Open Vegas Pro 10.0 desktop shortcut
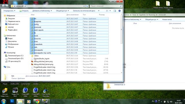The width and height of the screenshot is (185, 104). pyautogui.click(x=15, y=92)
